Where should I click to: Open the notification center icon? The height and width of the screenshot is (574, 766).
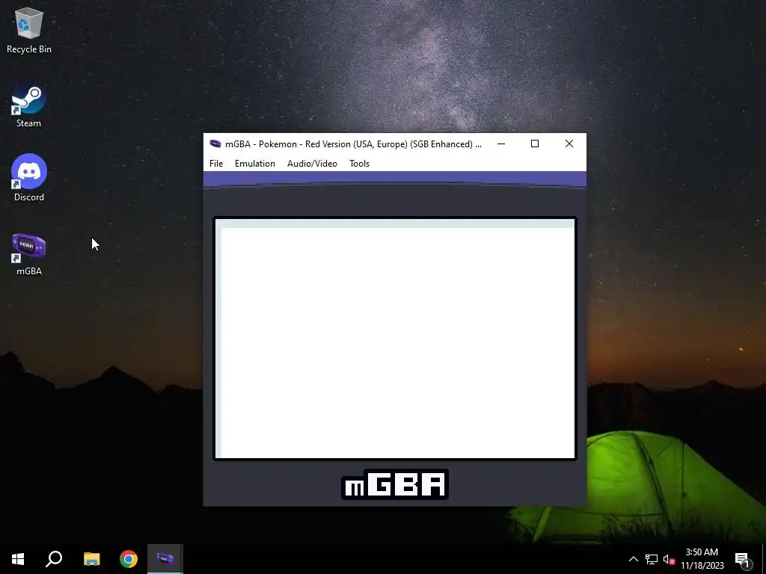point(743,559)
